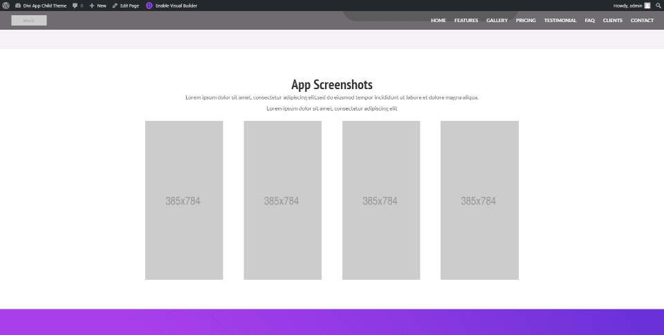664x335 pixels.
Task: Go to FAQ section
Action: 589,20
